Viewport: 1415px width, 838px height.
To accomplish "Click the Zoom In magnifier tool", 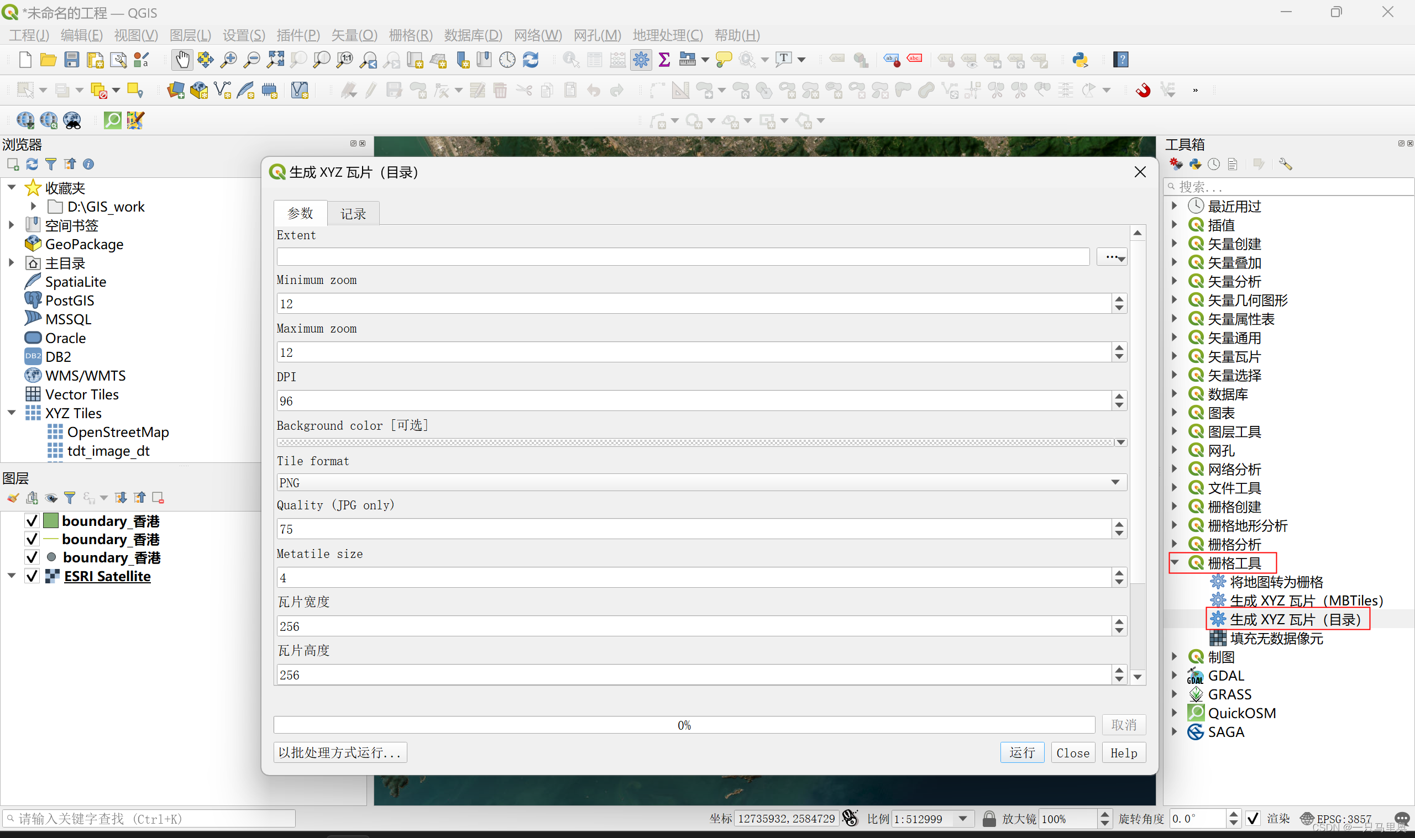I will (228, 60).
